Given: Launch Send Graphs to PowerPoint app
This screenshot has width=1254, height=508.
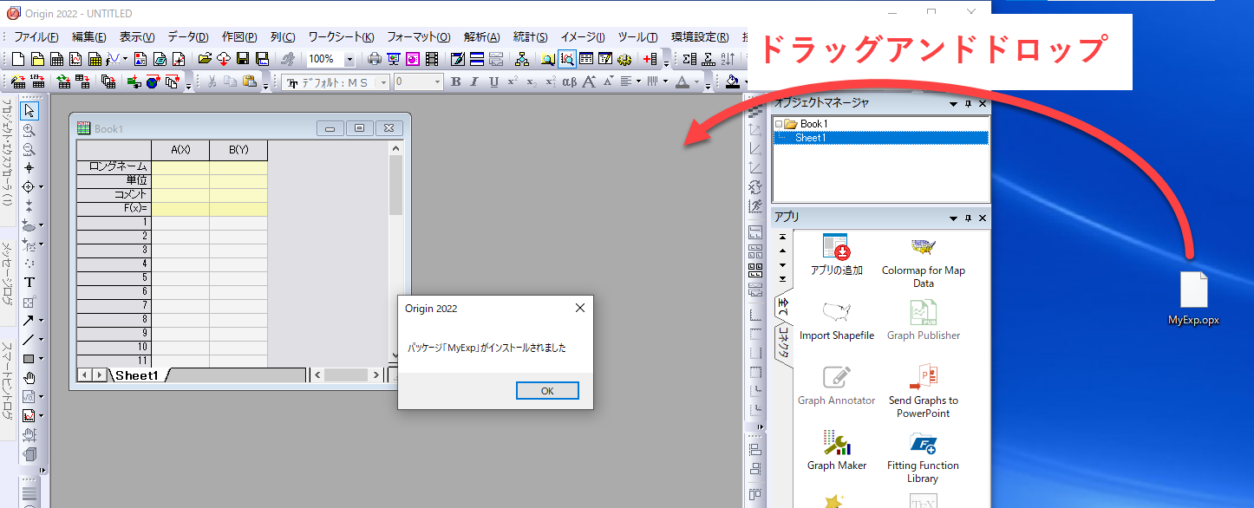Looking at the screenshot, I should [x=923, y=391].
